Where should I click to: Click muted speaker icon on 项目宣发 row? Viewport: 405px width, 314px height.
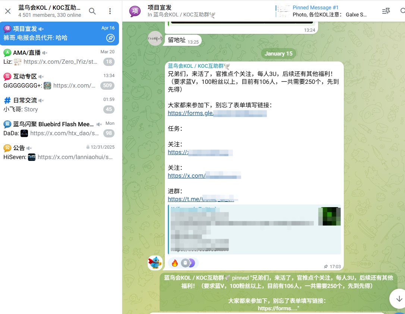point(41,29)
